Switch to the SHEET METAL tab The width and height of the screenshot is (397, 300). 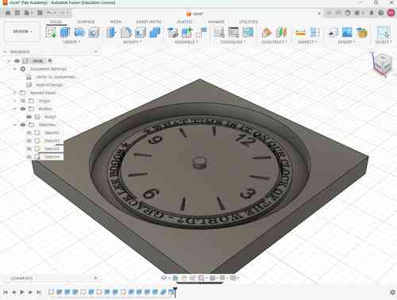coord(148,21)
